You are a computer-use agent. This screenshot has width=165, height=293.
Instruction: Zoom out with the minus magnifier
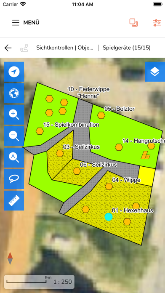click(x=14, y=136)
